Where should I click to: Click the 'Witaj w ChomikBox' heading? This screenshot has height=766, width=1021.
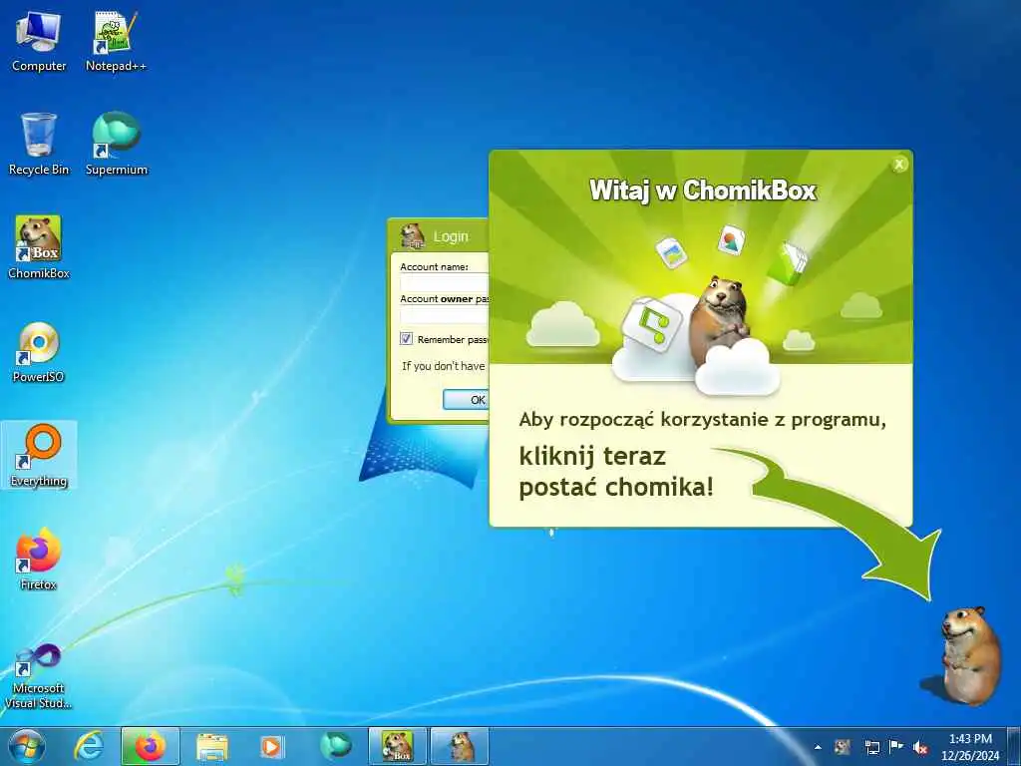tap(703, 191)
